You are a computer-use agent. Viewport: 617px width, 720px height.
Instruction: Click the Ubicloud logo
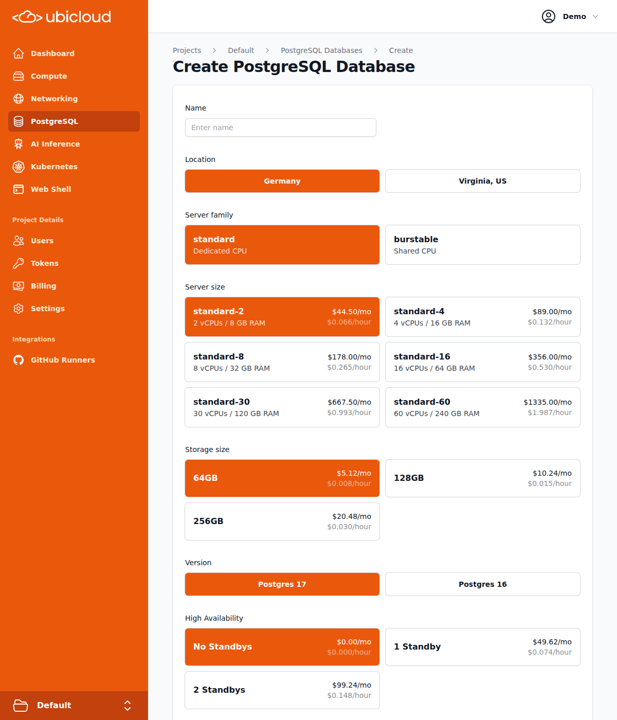(x=61, y=16)
